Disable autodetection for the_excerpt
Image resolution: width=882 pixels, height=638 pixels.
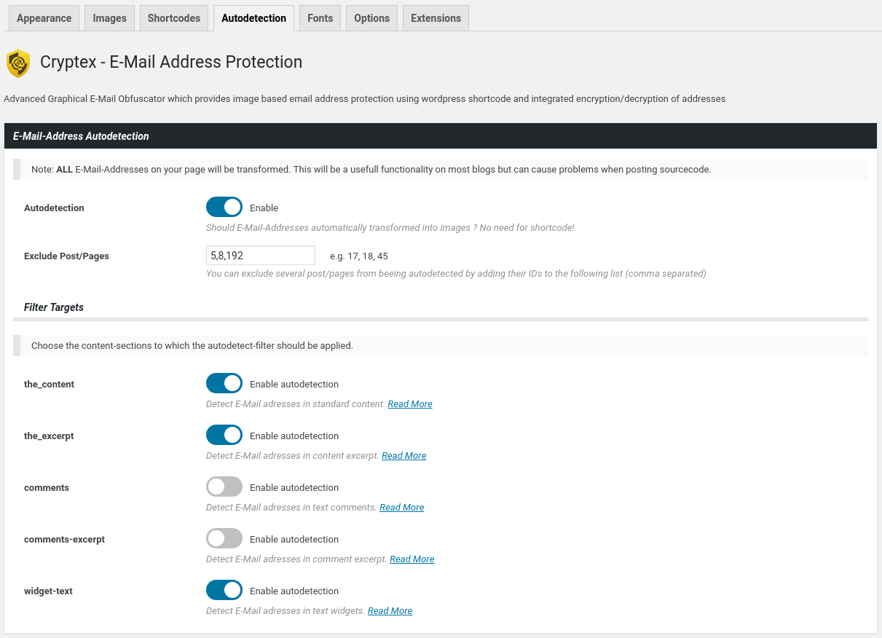[224, 435]
